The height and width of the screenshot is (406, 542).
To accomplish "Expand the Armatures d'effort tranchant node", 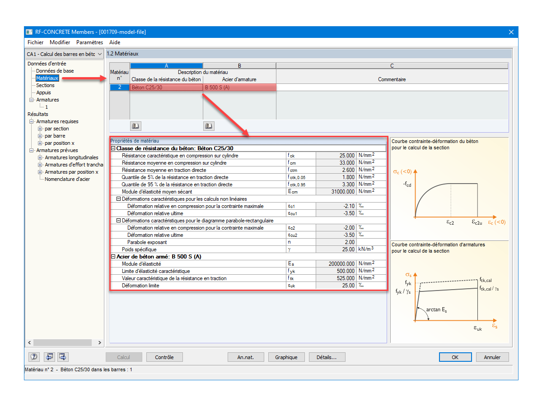I will pyautogui.click(x=40, y=165).
